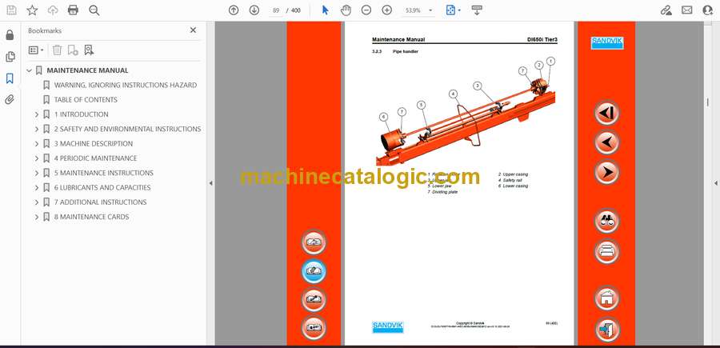Open 3 MACHINE DESCRIPTION bookmark text

click(94, 144)
